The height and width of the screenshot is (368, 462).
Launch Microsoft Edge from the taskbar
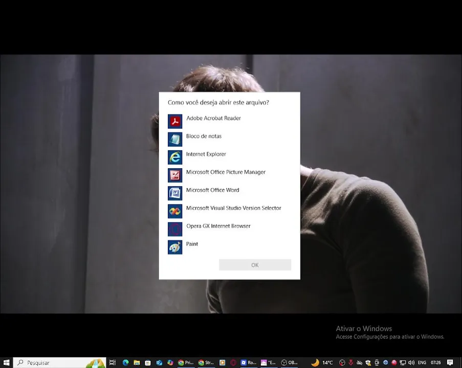click(x=125, y=363)
